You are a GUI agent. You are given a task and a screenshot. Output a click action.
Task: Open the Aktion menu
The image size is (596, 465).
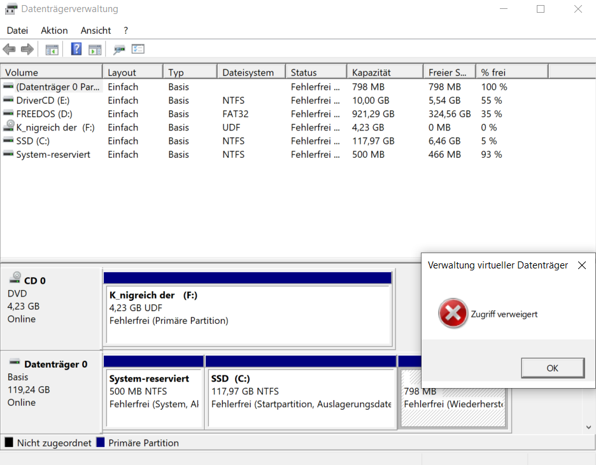(54, 31)
